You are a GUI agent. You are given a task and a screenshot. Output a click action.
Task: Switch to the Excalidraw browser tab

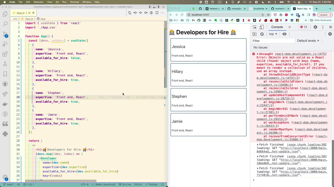click(258, 9)
